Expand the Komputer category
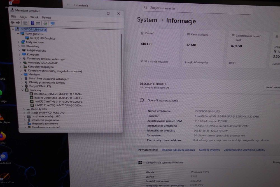 pyautogui.click(x=20, y=54)
